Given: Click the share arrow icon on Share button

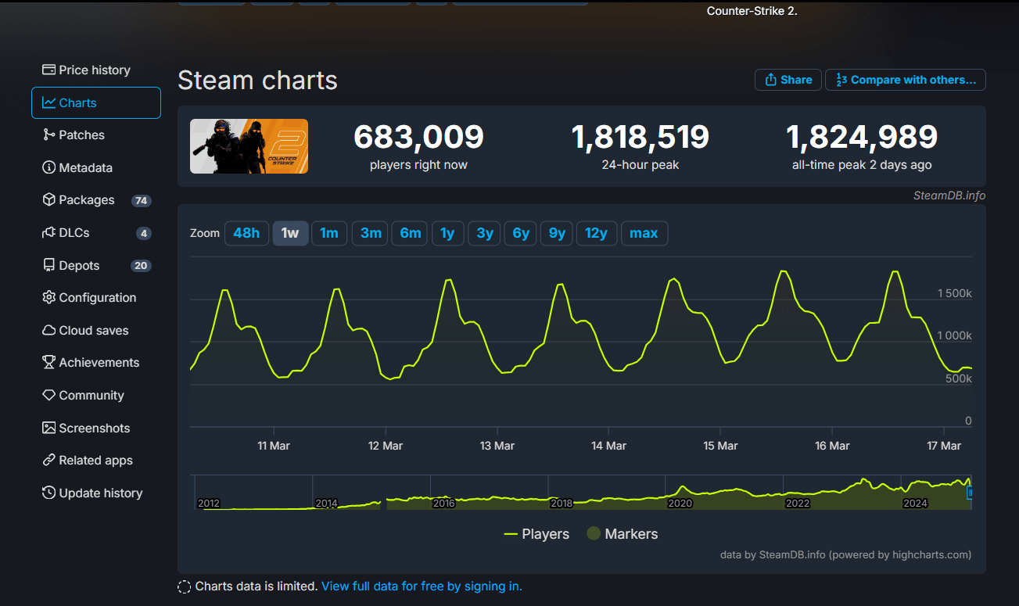Looking at the screenshot, I should click(x=770, y=80).
